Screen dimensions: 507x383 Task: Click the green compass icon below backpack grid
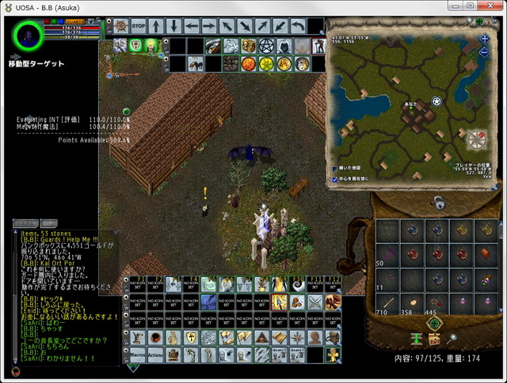(x=434, y=324)
